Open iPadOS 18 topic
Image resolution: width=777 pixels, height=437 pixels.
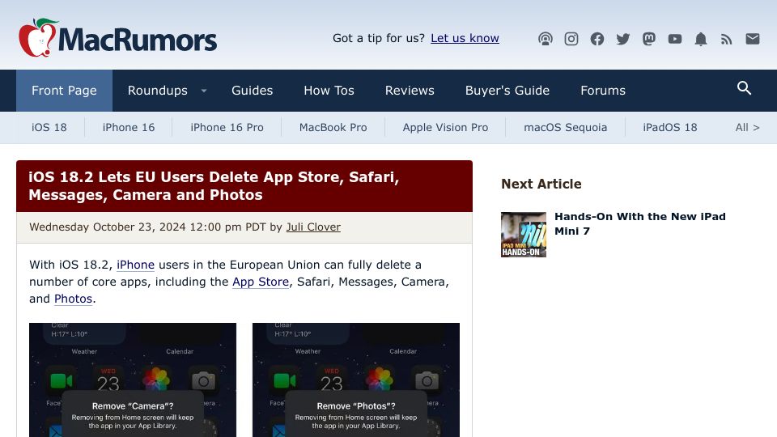(x=670, y=127)
